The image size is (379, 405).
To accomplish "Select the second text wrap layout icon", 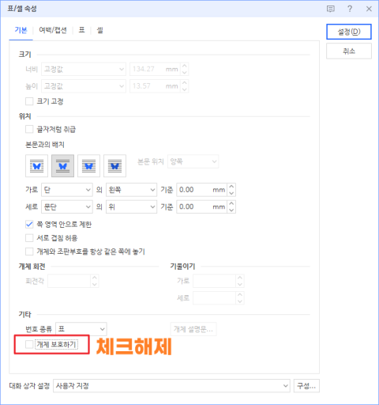I will coord(62,166).
